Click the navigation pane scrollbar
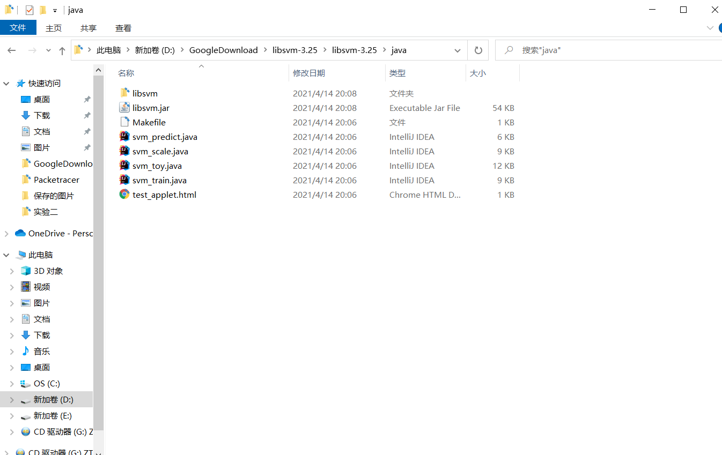This screenshot has height=455, width=722. [99, 252]
